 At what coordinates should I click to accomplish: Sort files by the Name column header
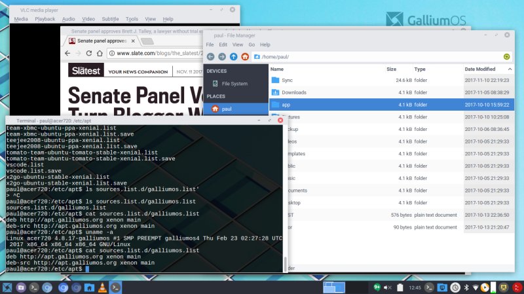click(x=277, y=69)
